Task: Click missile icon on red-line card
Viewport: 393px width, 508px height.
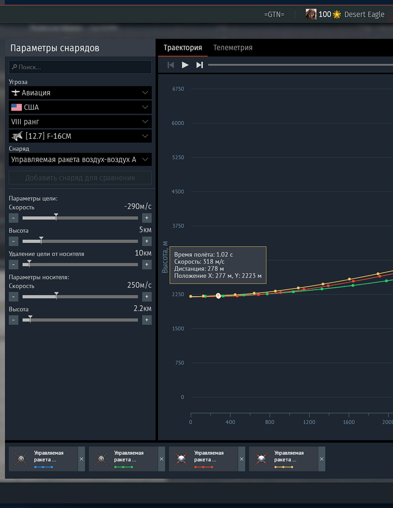Action: pyautogui.click(x=181, y=459)
